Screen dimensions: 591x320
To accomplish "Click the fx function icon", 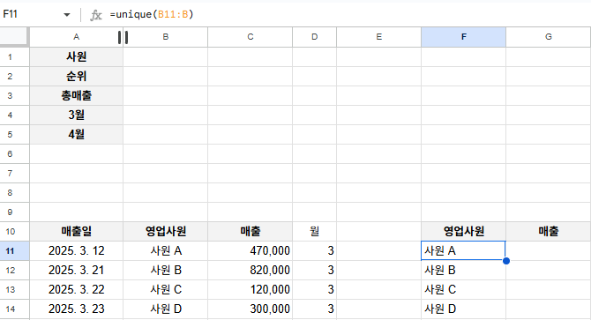I will (x=96, y=15).
